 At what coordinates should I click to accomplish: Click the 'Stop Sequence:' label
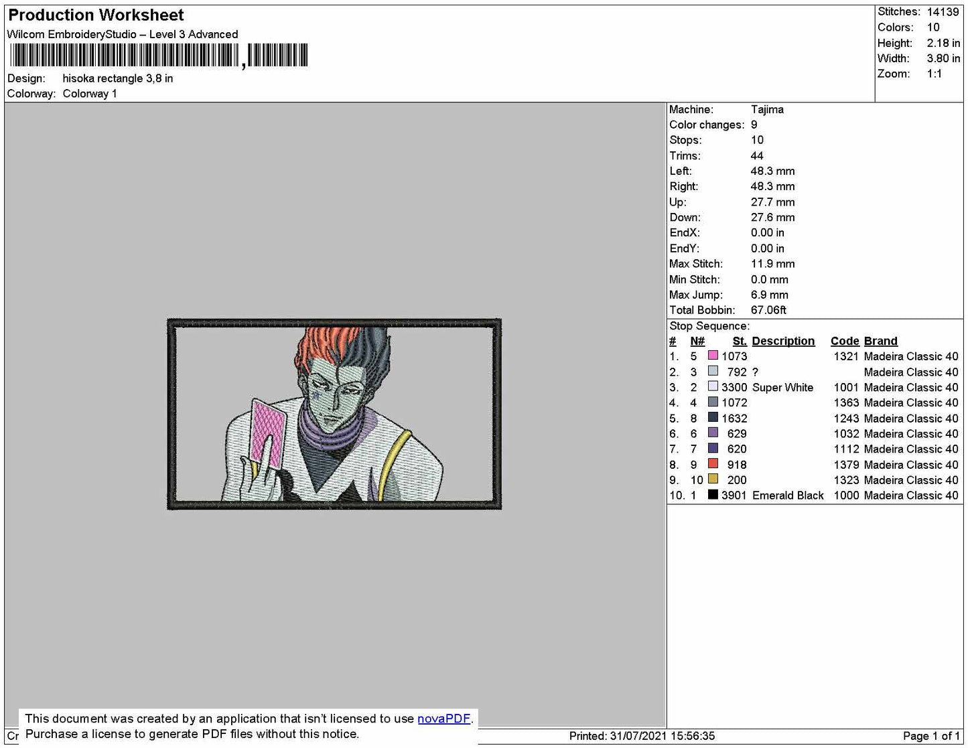(709, 326)
